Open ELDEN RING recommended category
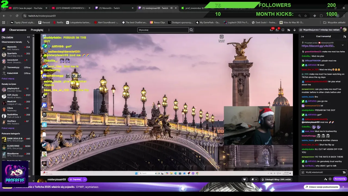The width and height of the screenshot is (348, 196). [x=16, y=147]
